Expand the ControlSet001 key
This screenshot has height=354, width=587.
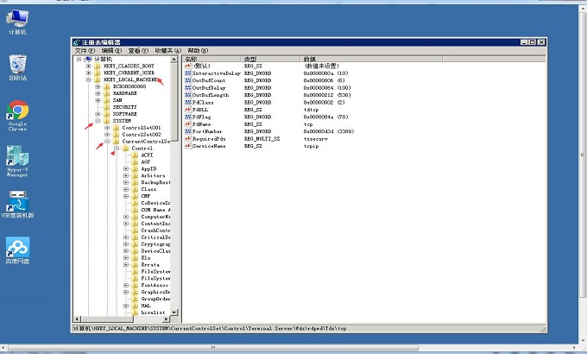(106, 128)
